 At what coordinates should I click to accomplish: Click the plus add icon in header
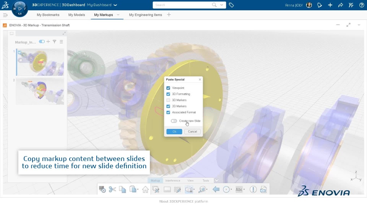coord(330,5)
